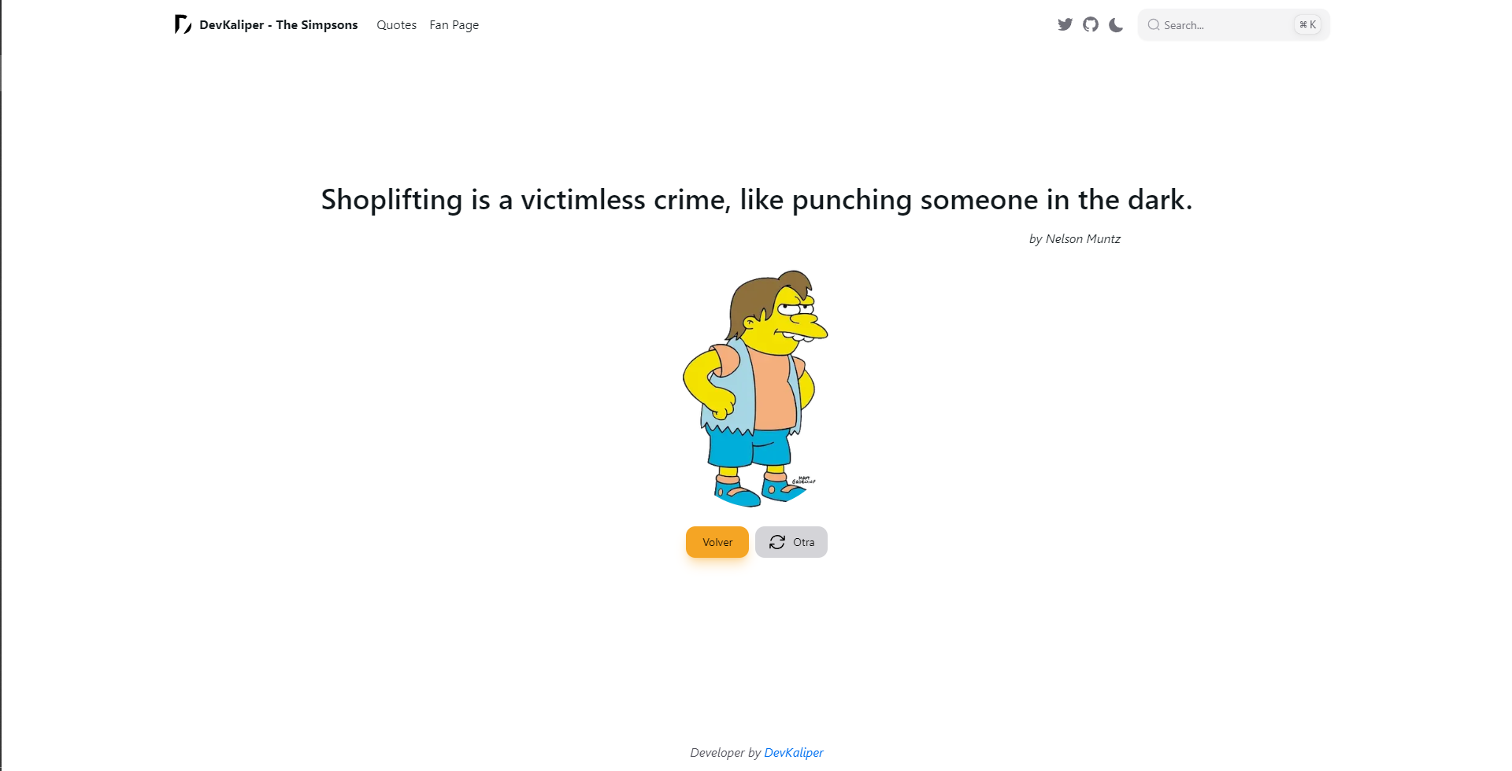Click the Shoplifting quote heading text
Viewport: 1512px width, 771px height.
pos(756,200)
